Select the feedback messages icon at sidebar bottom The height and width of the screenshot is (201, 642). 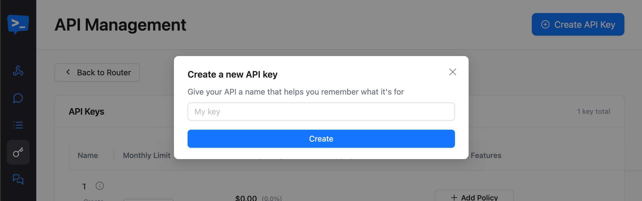point(18,179)
